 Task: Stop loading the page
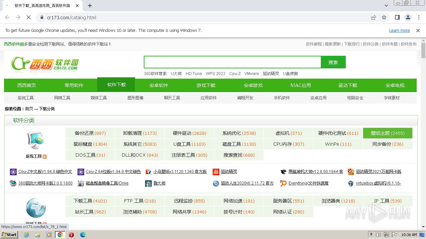(28, 18)
